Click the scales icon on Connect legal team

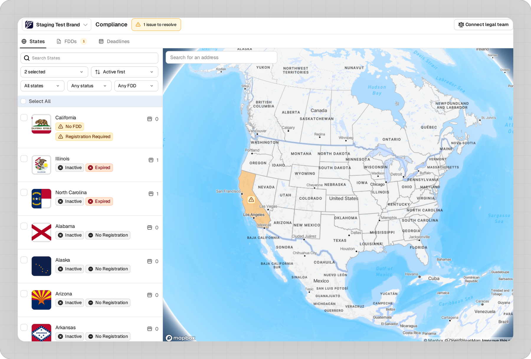[x=461, y=25]
